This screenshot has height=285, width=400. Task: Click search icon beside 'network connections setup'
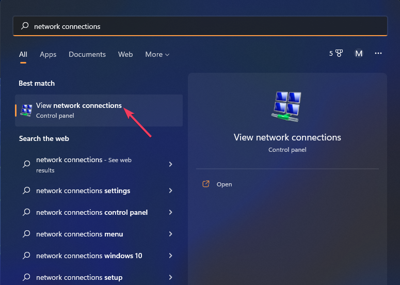[26, 277]
